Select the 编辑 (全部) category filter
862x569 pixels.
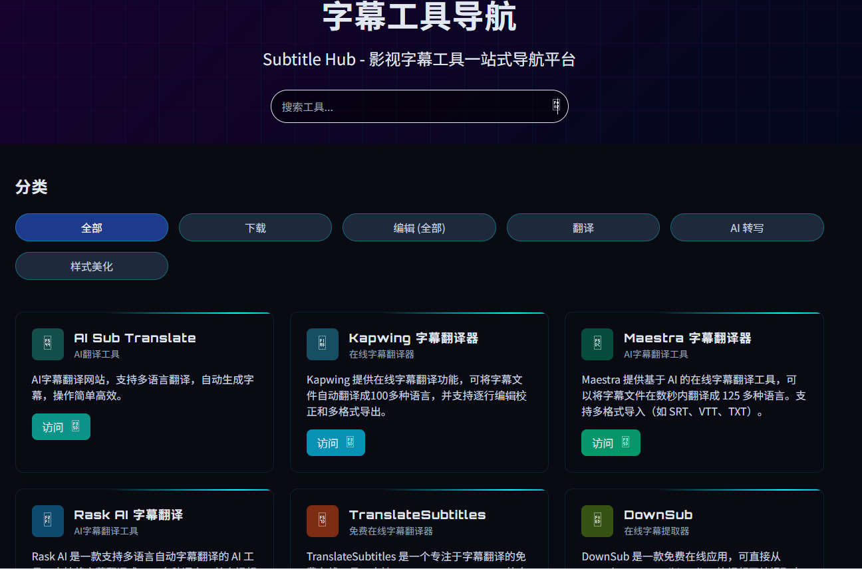coord(419,227)
